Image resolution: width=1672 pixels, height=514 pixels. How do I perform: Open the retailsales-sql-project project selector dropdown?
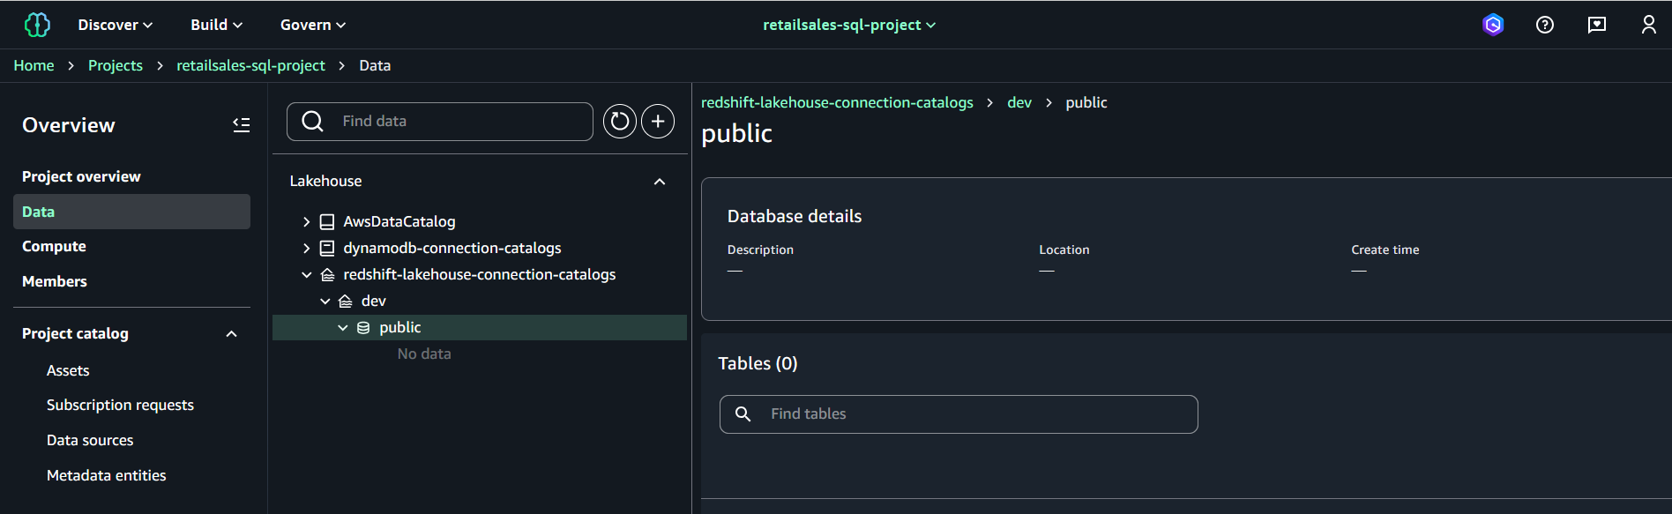click(x=848, y=25)
